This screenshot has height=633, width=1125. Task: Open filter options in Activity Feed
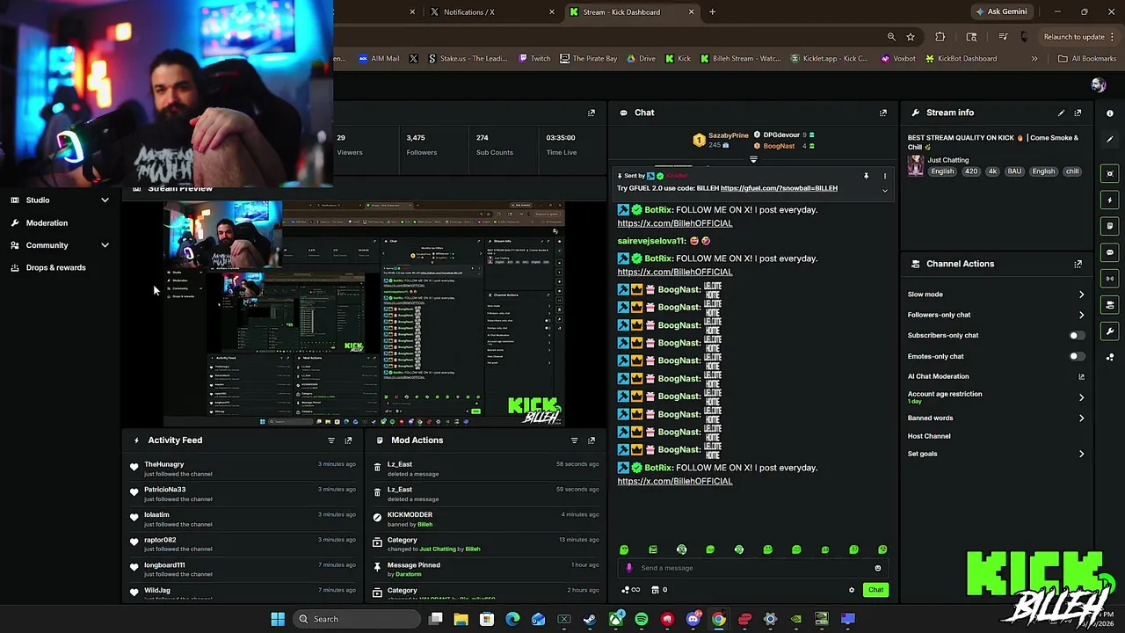(331, 440)
